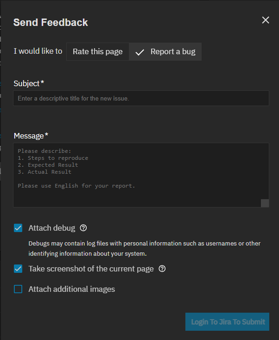Click 'Attach additional images' label text

point(71,289)
